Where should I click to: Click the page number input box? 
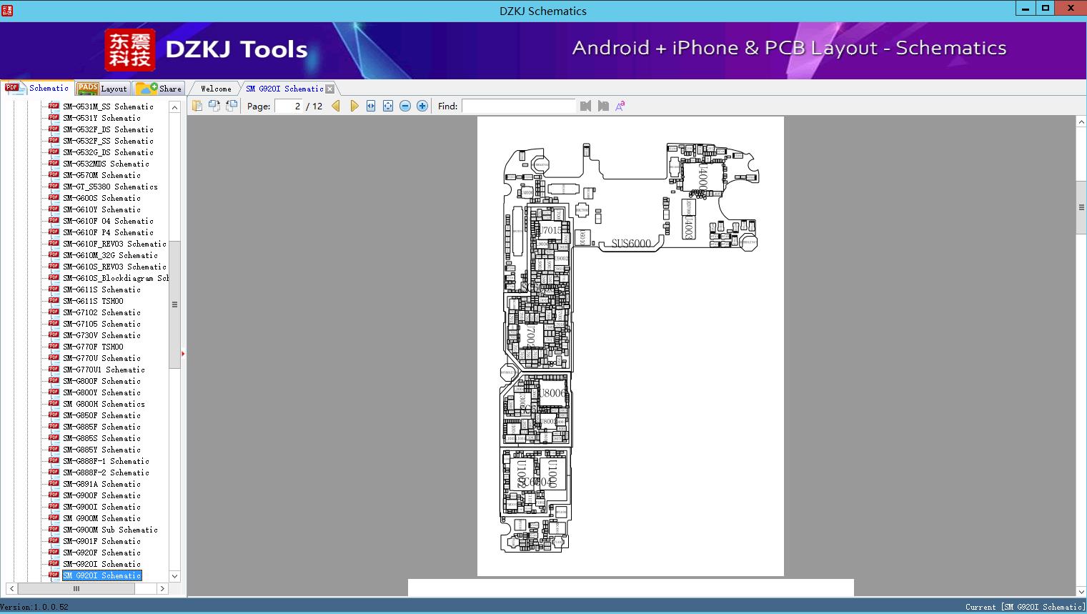tap(289, 106)
